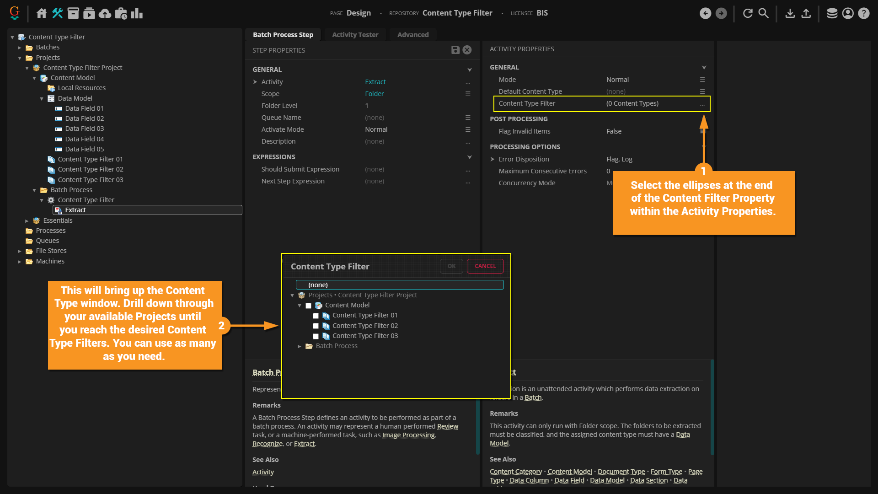Click the Grooper logo icon
The height and width of the screenshot is (494, 878).
coord(15,13)
